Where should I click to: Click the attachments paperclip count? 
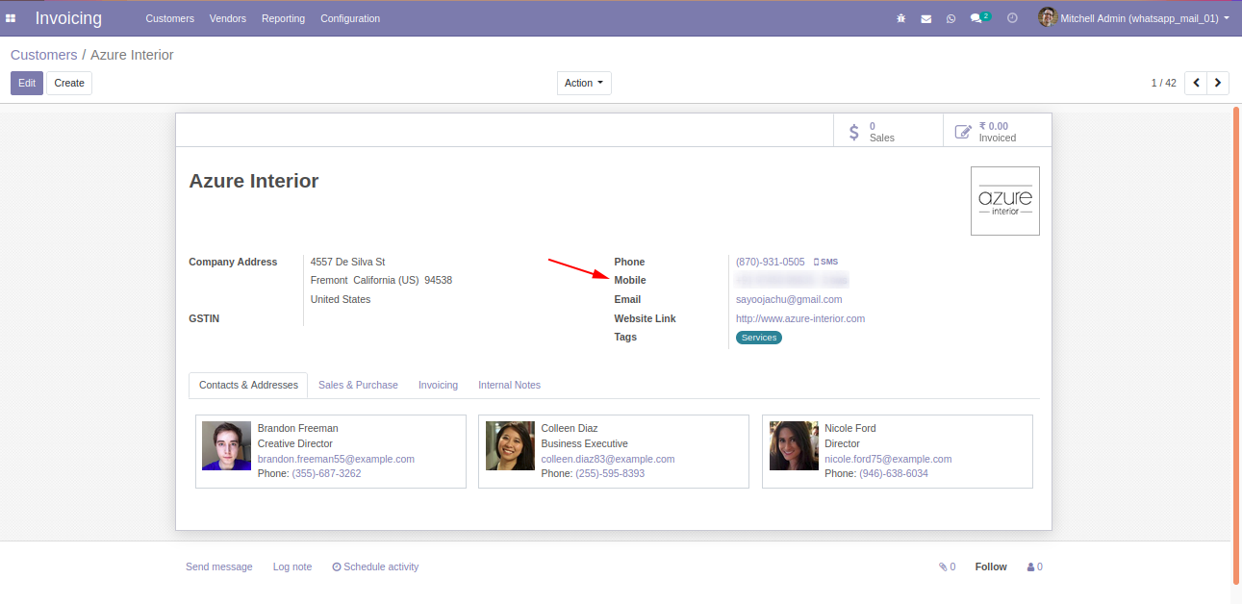pos(948,566)
